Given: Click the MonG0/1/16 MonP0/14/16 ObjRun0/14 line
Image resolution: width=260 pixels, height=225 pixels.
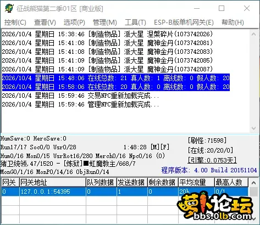Looking at the screenshot, I should [x=54, y=172].
